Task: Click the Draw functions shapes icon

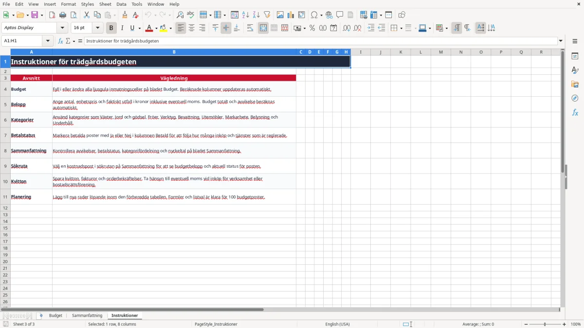Action: tap(401, 15)
